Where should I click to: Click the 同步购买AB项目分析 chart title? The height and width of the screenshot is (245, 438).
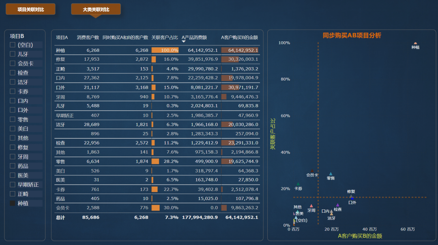[x=352, y=36]
